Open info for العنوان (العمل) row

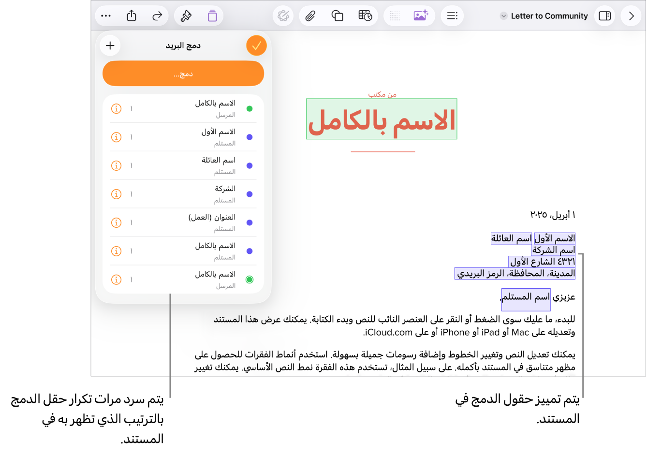pos(116,222)
